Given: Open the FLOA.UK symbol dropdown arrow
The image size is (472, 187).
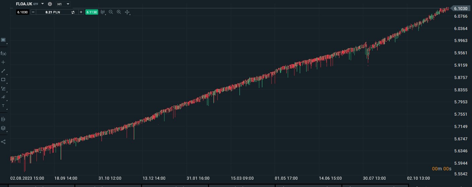Looking at the screenshot, I should (43, 4).
